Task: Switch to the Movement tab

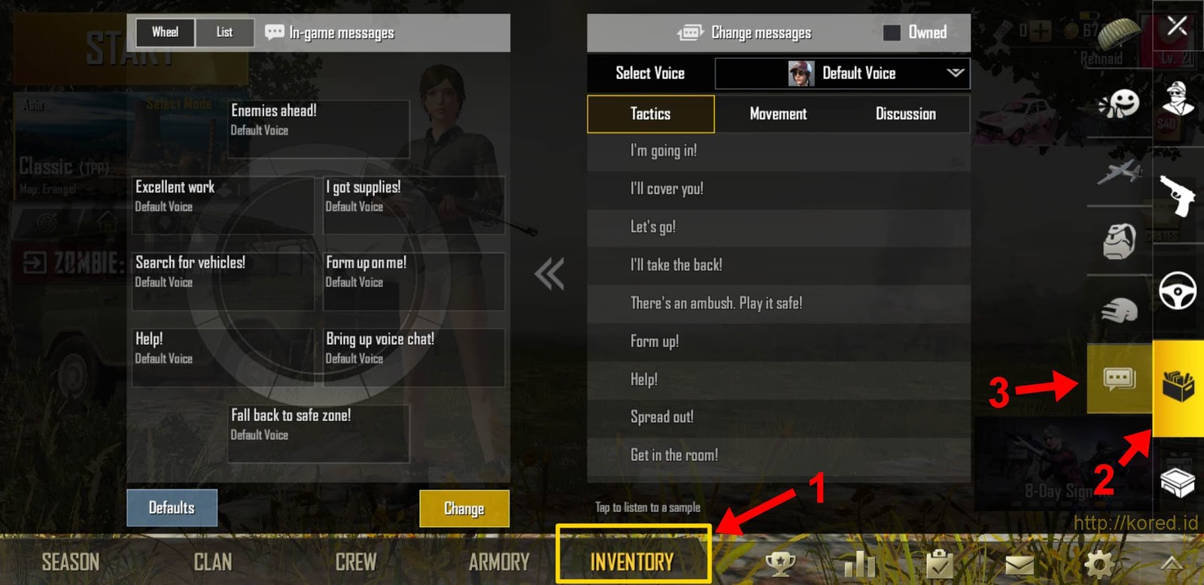Action: point(778,114)
